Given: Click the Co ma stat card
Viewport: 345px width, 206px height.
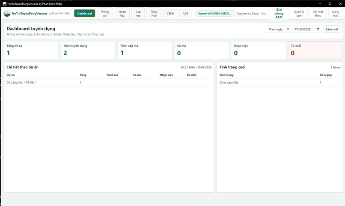Looking at the screenshot, I should (202, 50).
